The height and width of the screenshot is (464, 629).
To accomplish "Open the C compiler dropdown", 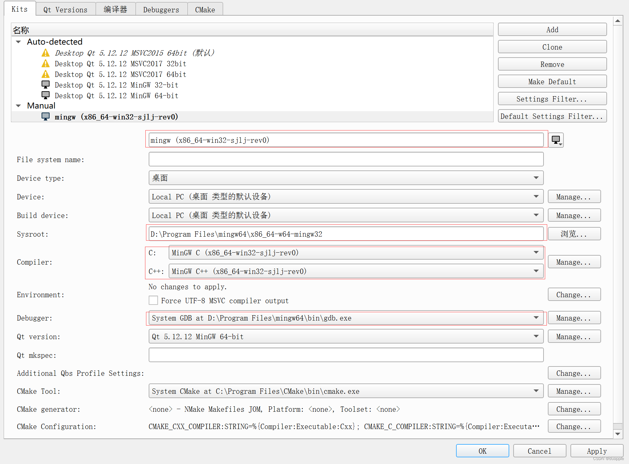I will click(356, 253).
